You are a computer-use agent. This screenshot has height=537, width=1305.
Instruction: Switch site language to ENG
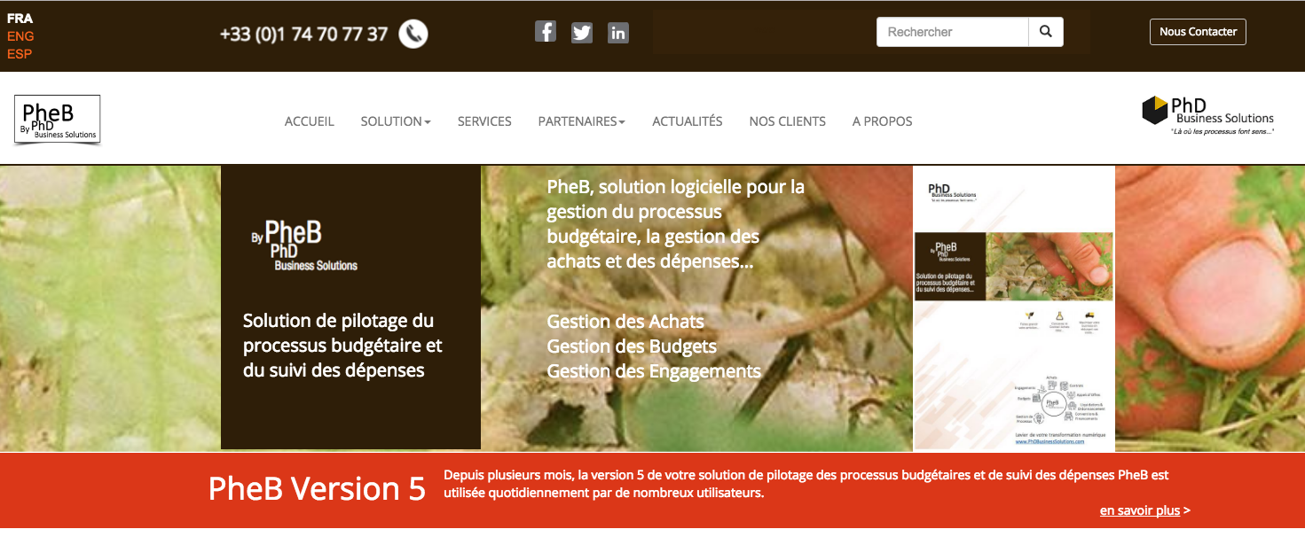click(x=20, y=36)
